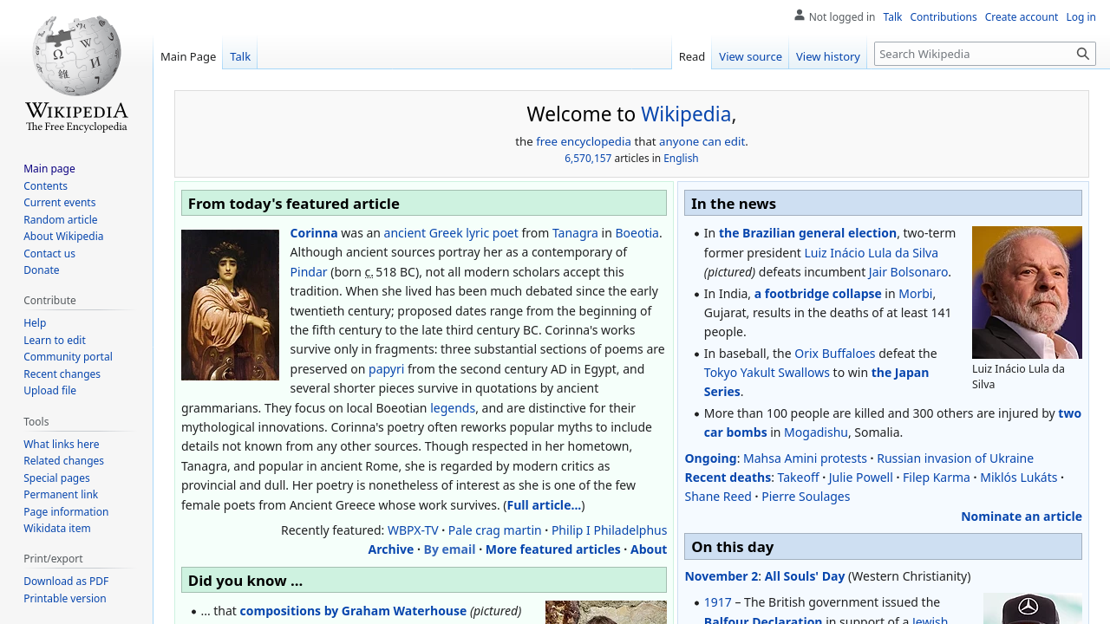Click the 1917 year link
The height and width of the screenshot is (624, 1110).
coord(718,601)
